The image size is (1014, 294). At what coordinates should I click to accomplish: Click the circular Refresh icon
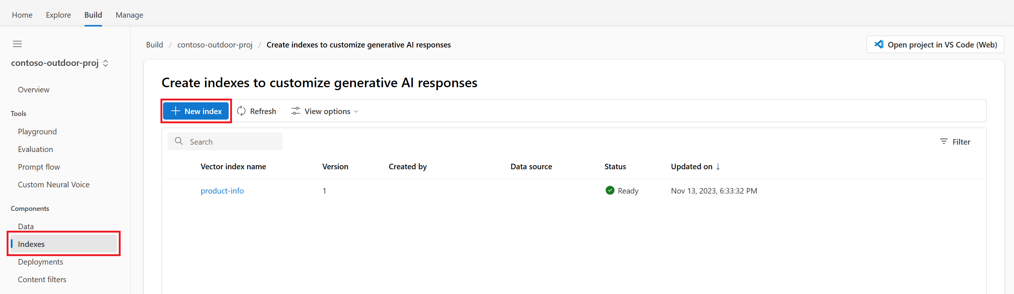(241, 111)
